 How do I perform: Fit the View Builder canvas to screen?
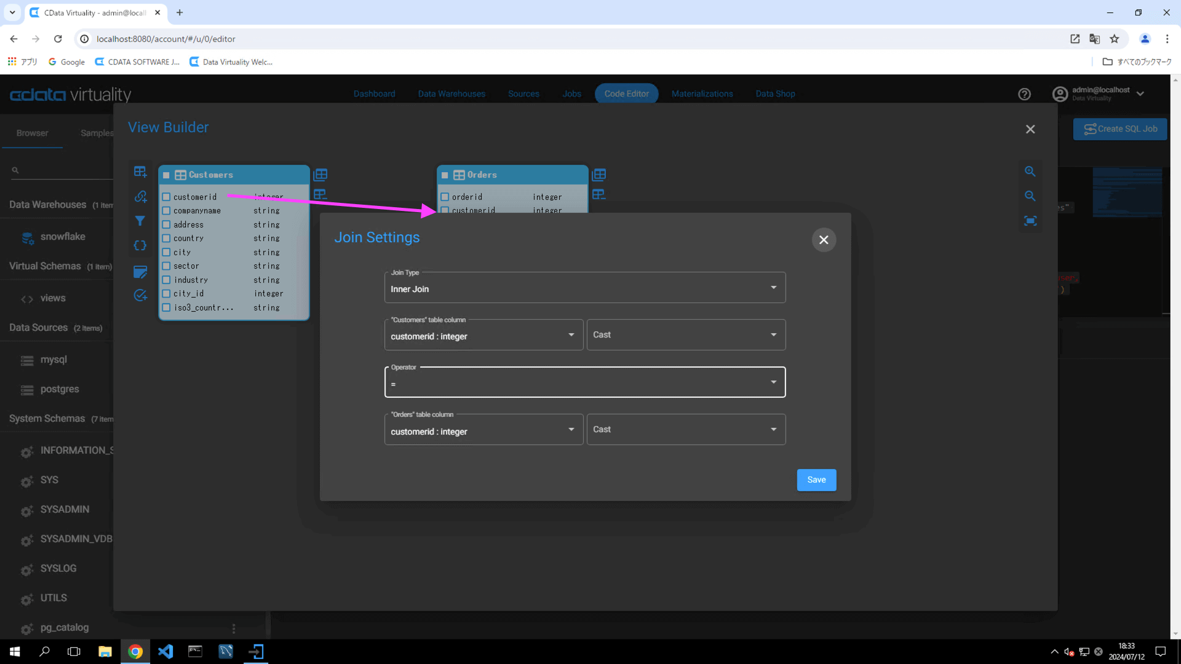(x=1030, y=221)
